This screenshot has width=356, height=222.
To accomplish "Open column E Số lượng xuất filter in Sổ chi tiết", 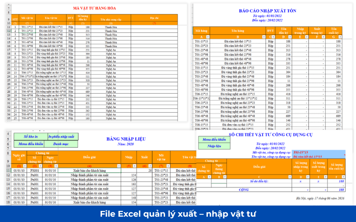I will pos(326,177).
